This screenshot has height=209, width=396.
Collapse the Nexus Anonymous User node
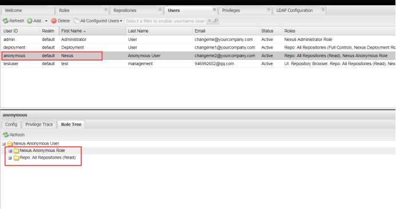click(x=4, y=144)
